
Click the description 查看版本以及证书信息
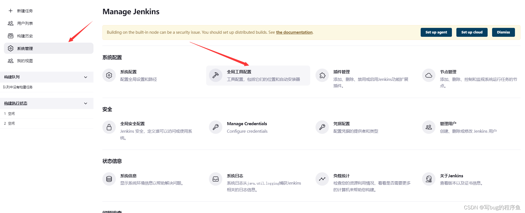462,183
